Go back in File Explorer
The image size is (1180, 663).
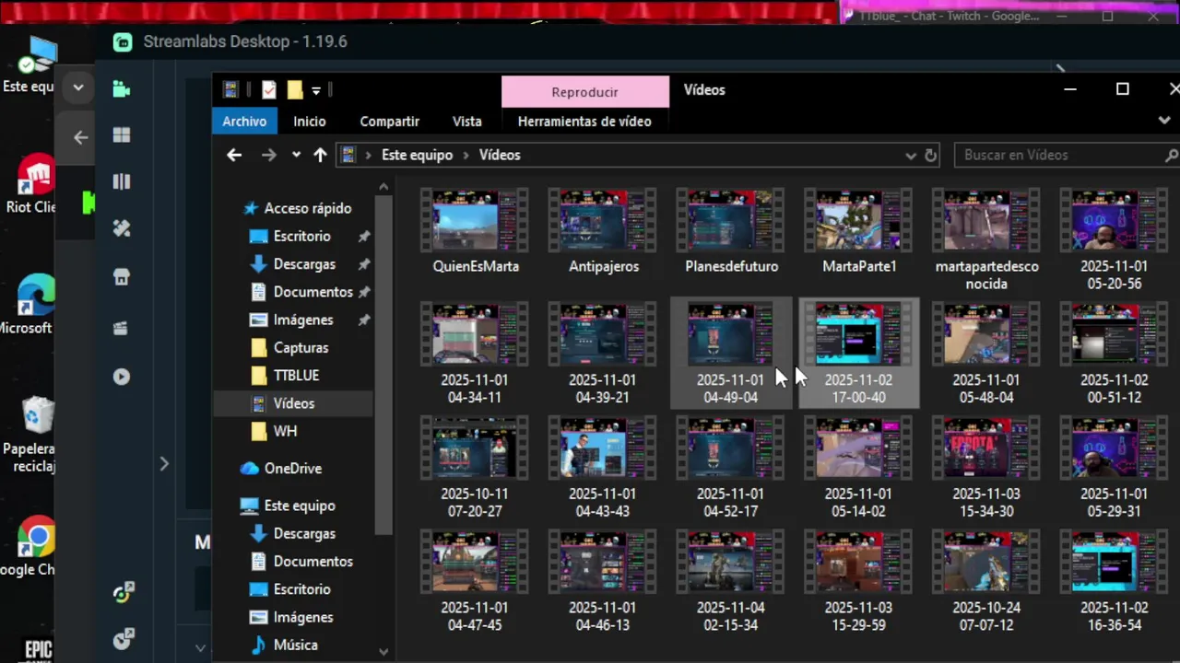point(234,155)
